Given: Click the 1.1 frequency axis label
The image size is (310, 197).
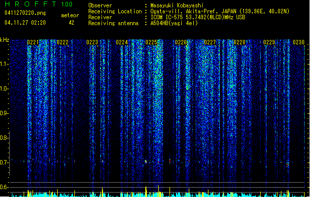Looking at the screenshot, I should [x=4, y=64].
